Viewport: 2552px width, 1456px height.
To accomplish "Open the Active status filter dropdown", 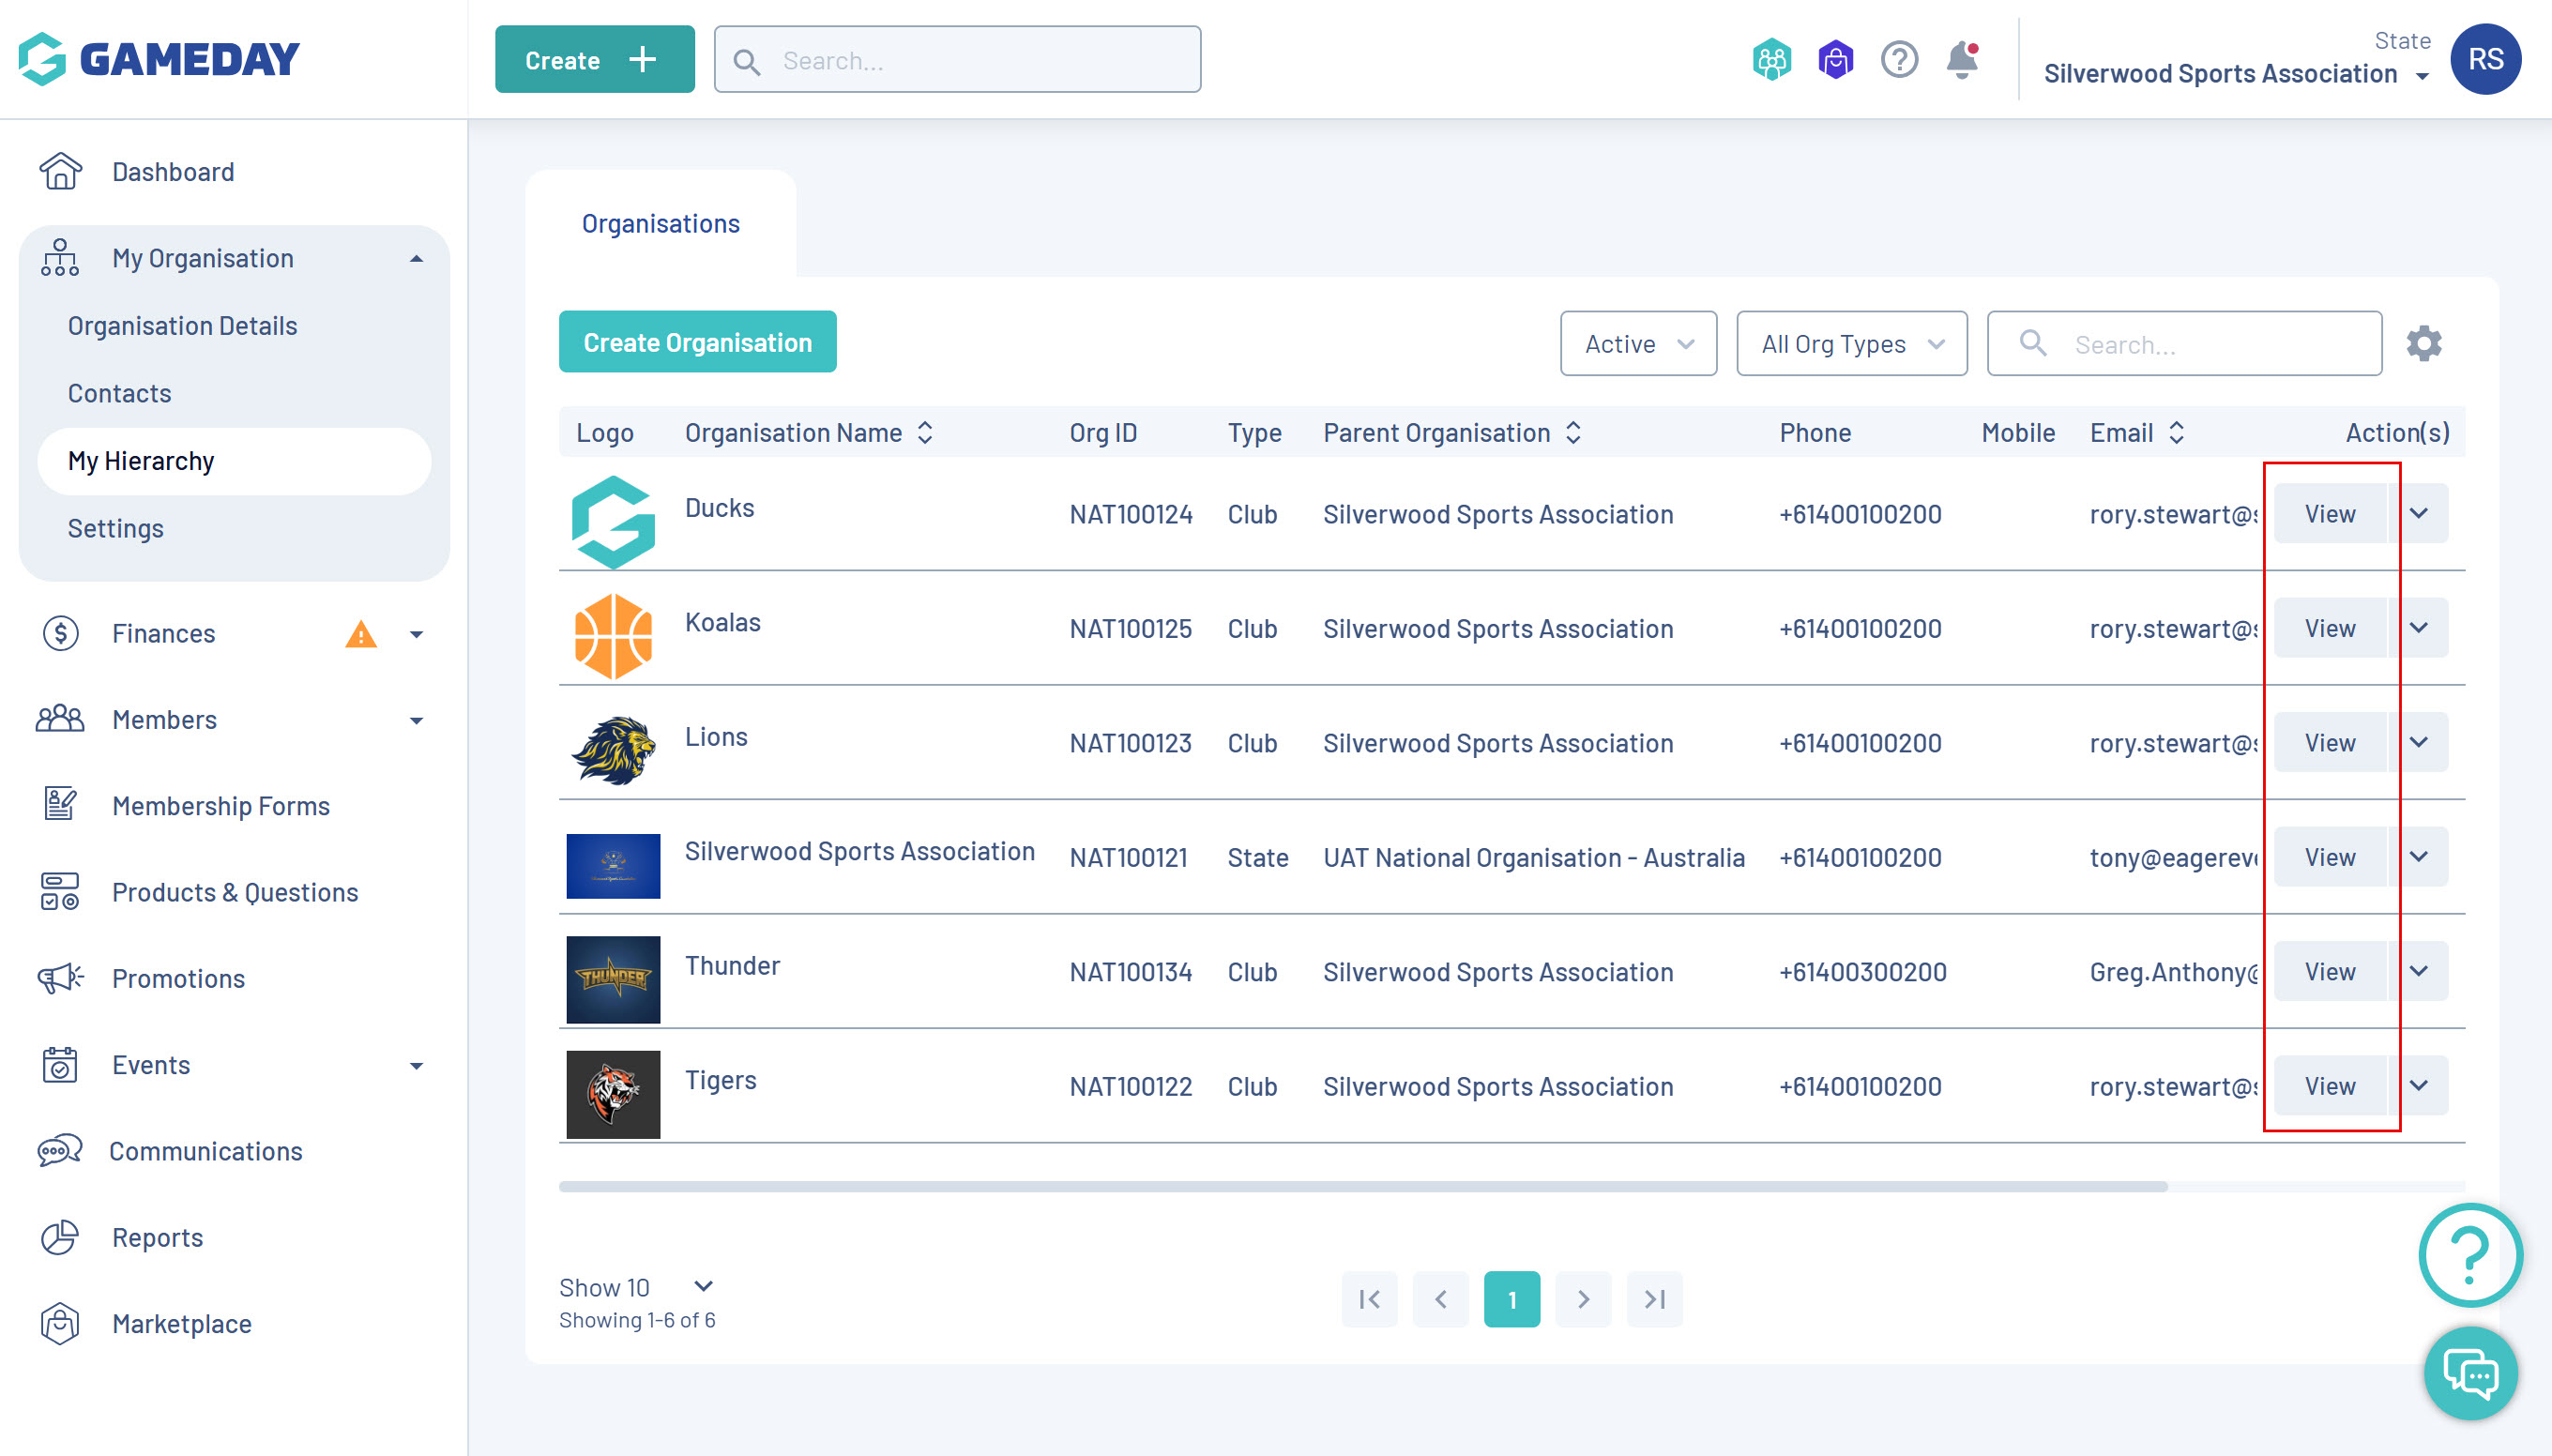I will 1637,344.
